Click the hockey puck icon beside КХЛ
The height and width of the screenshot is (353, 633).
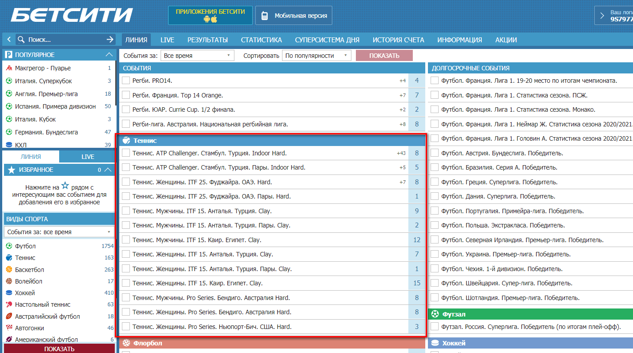click(x=9, y=145)
